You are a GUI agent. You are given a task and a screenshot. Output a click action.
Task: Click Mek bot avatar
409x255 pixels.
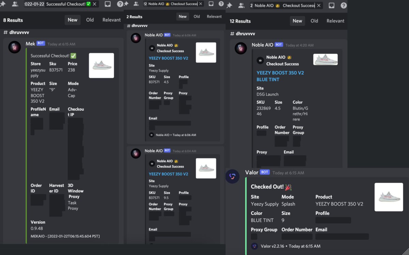14,47
